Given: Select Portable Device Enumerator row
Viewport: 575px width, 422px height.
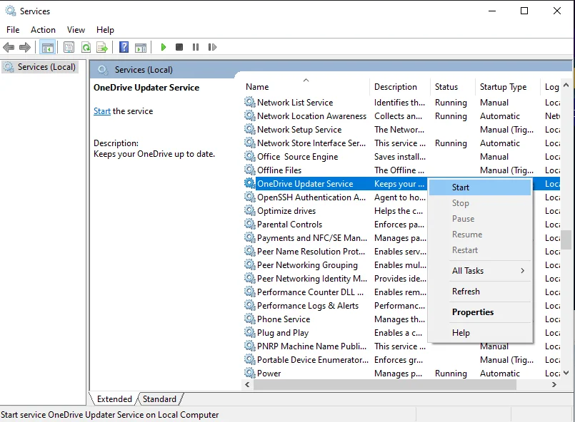Looking at the screenshot, I should (402, 360).
